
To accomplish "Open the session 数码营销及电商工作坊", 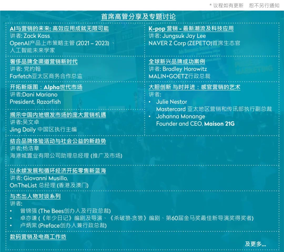I will pyautogui.click(x=38, y=237).
